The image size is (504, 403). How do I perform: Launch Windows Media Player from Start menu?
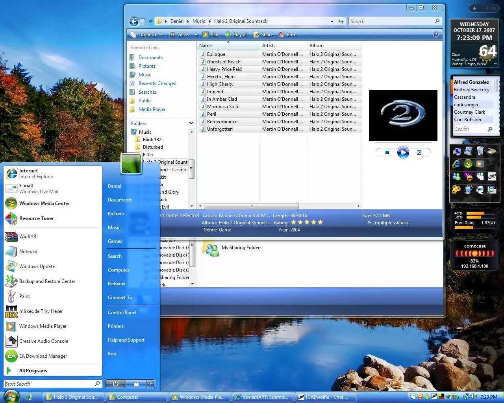point(52,326)
